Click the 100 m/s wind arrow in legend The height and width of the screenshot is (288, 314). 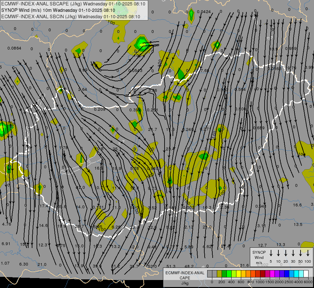pyautogui.click(x=308, y=253)
